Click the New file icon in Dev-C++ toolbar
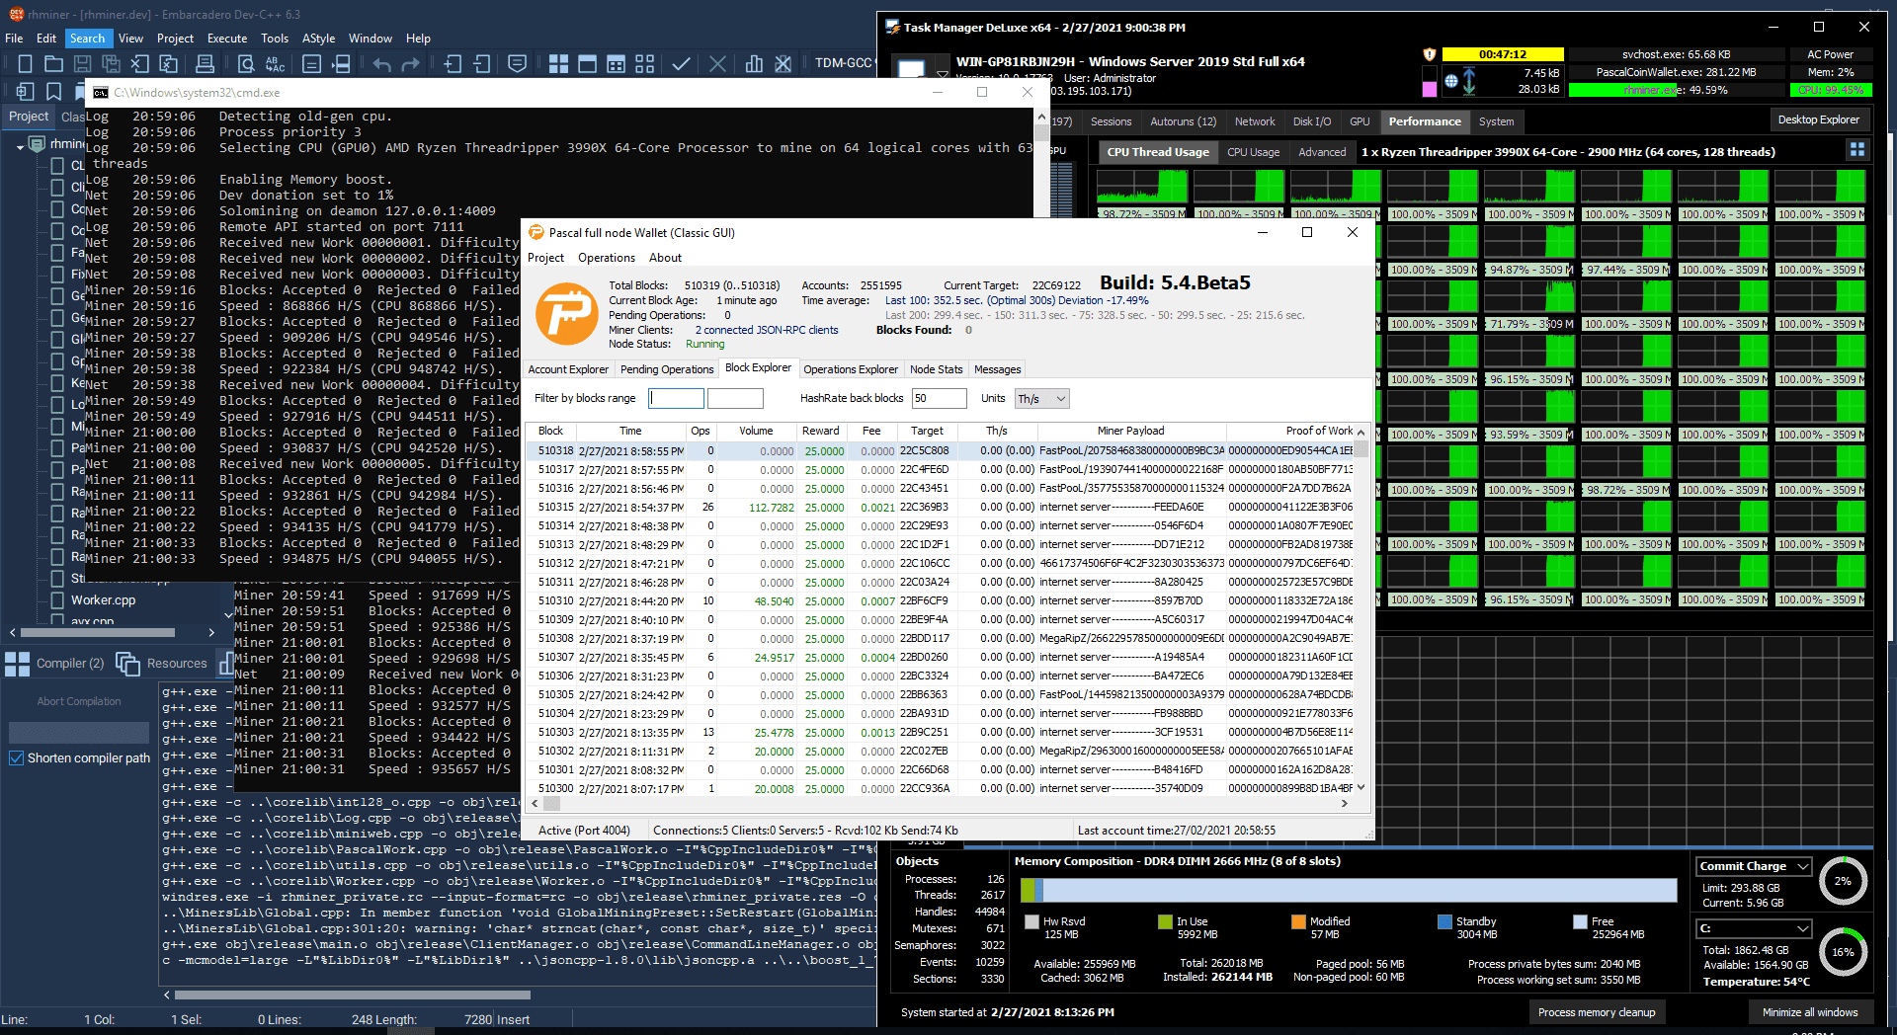Screen dimensions: 1897x1035 tap(25, 64)
